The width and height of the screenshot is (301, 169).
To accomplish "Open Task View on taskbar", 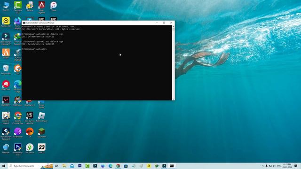I will point(56,166).
